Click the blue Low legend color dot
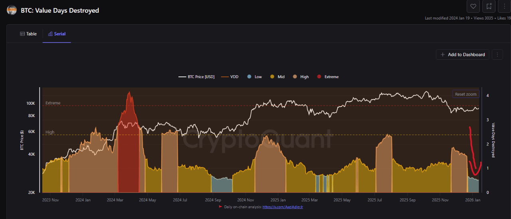 (249, 77)
